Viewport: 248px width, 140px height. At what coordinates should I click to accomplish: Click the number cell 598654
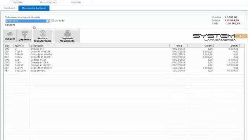[19, 54]
